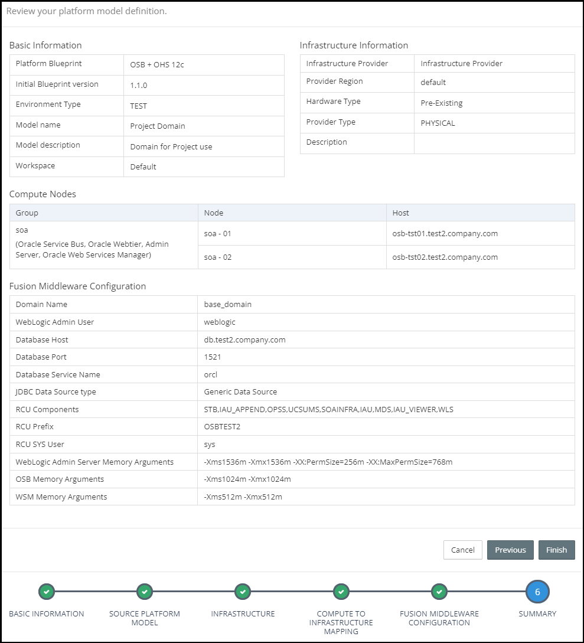Click the Host column header

tap(400, 213)
